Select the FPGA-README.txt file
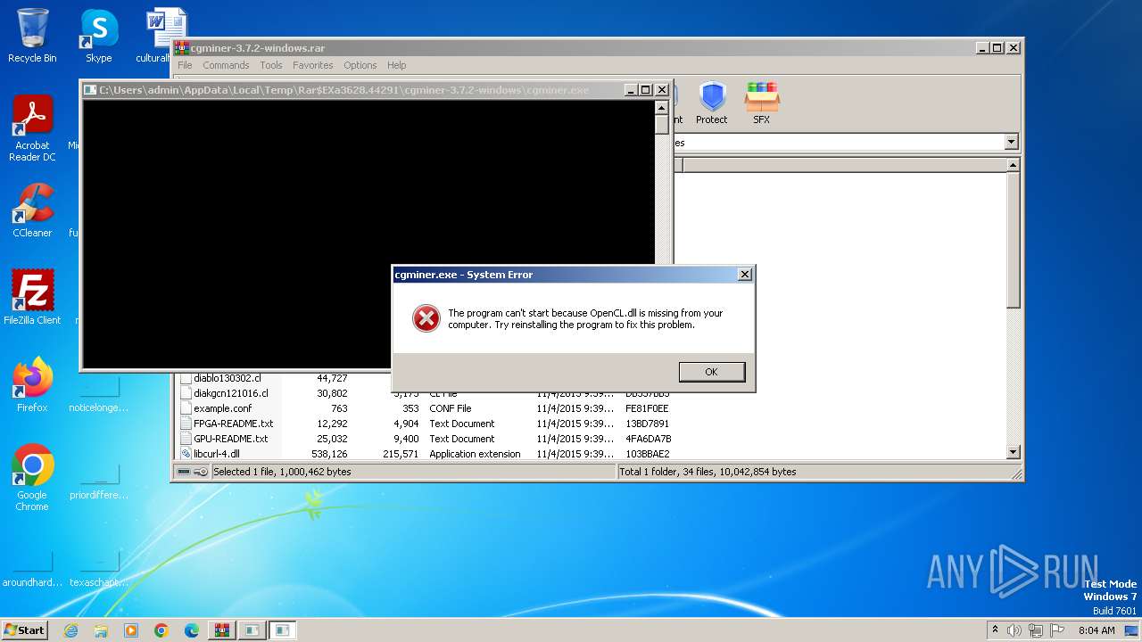The image size is (1142, 642). click(233, 424)
